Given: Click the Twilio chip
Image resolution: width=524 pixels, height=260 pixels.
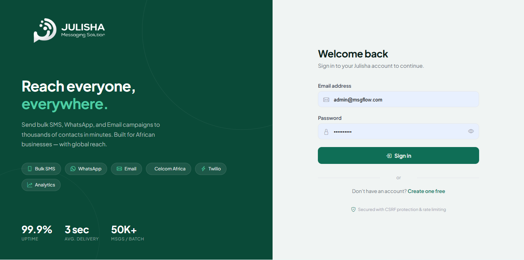Looking at the screenshot, I should pyautogui.click(x=211, y=169).
